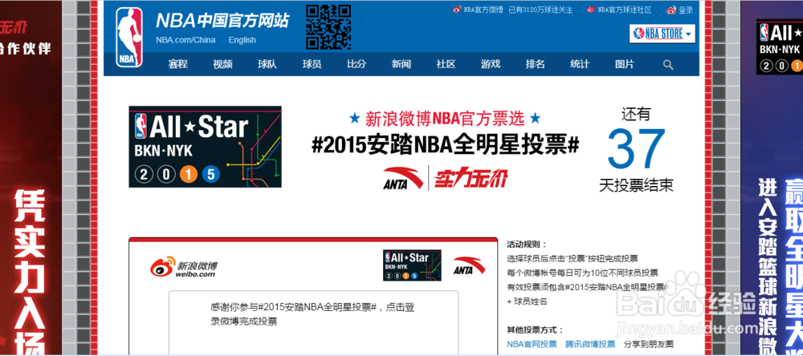Click rule line 每个微博帐号每日可为10位不同球员投票
This screenshot has width=803, height=356.
[582, 273]
